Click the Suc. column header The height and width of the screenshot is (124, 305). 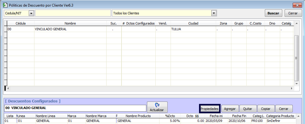(x=114, y=23)
